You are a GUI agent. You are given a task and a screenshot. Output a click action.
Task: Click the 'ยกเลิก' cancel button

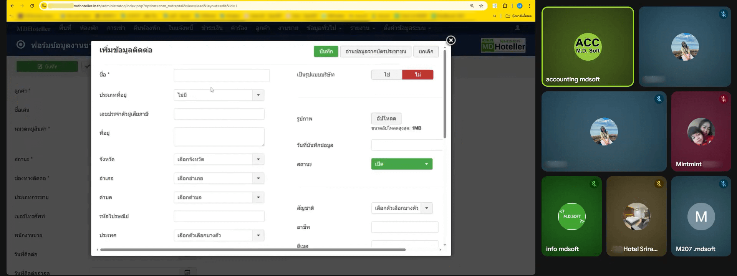[426, 51]
